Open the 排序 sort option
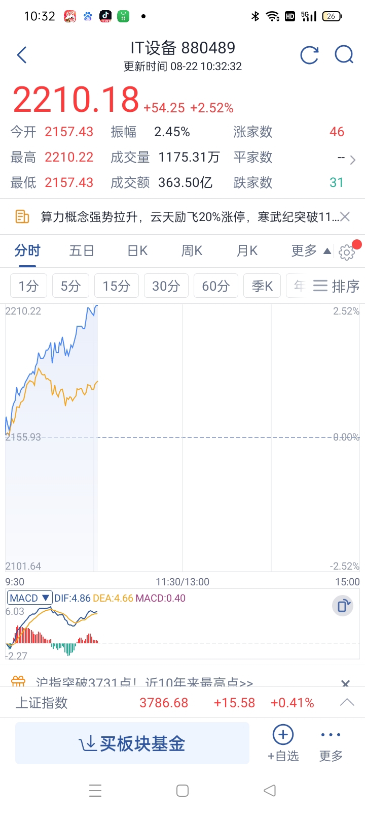 pos(337,286)
